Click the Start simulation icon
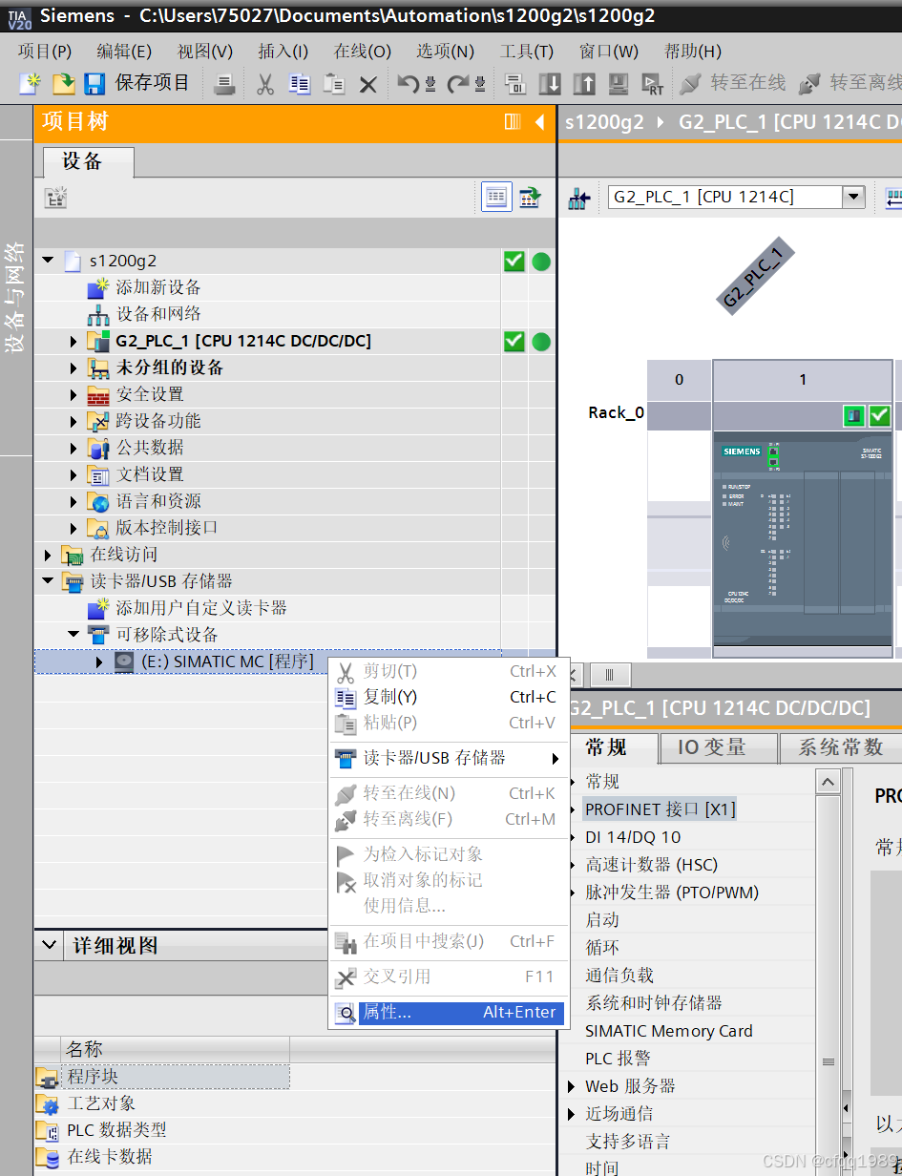Image resolution: width=902 pixels, height=1176 pixels. pos(619,84)
